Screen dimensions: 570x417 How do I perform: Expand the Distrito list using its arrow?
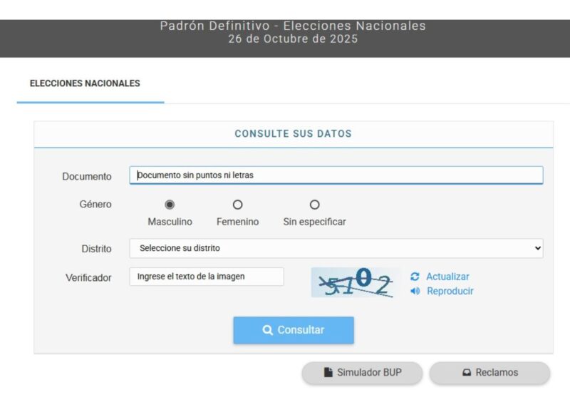coord(537,248)
